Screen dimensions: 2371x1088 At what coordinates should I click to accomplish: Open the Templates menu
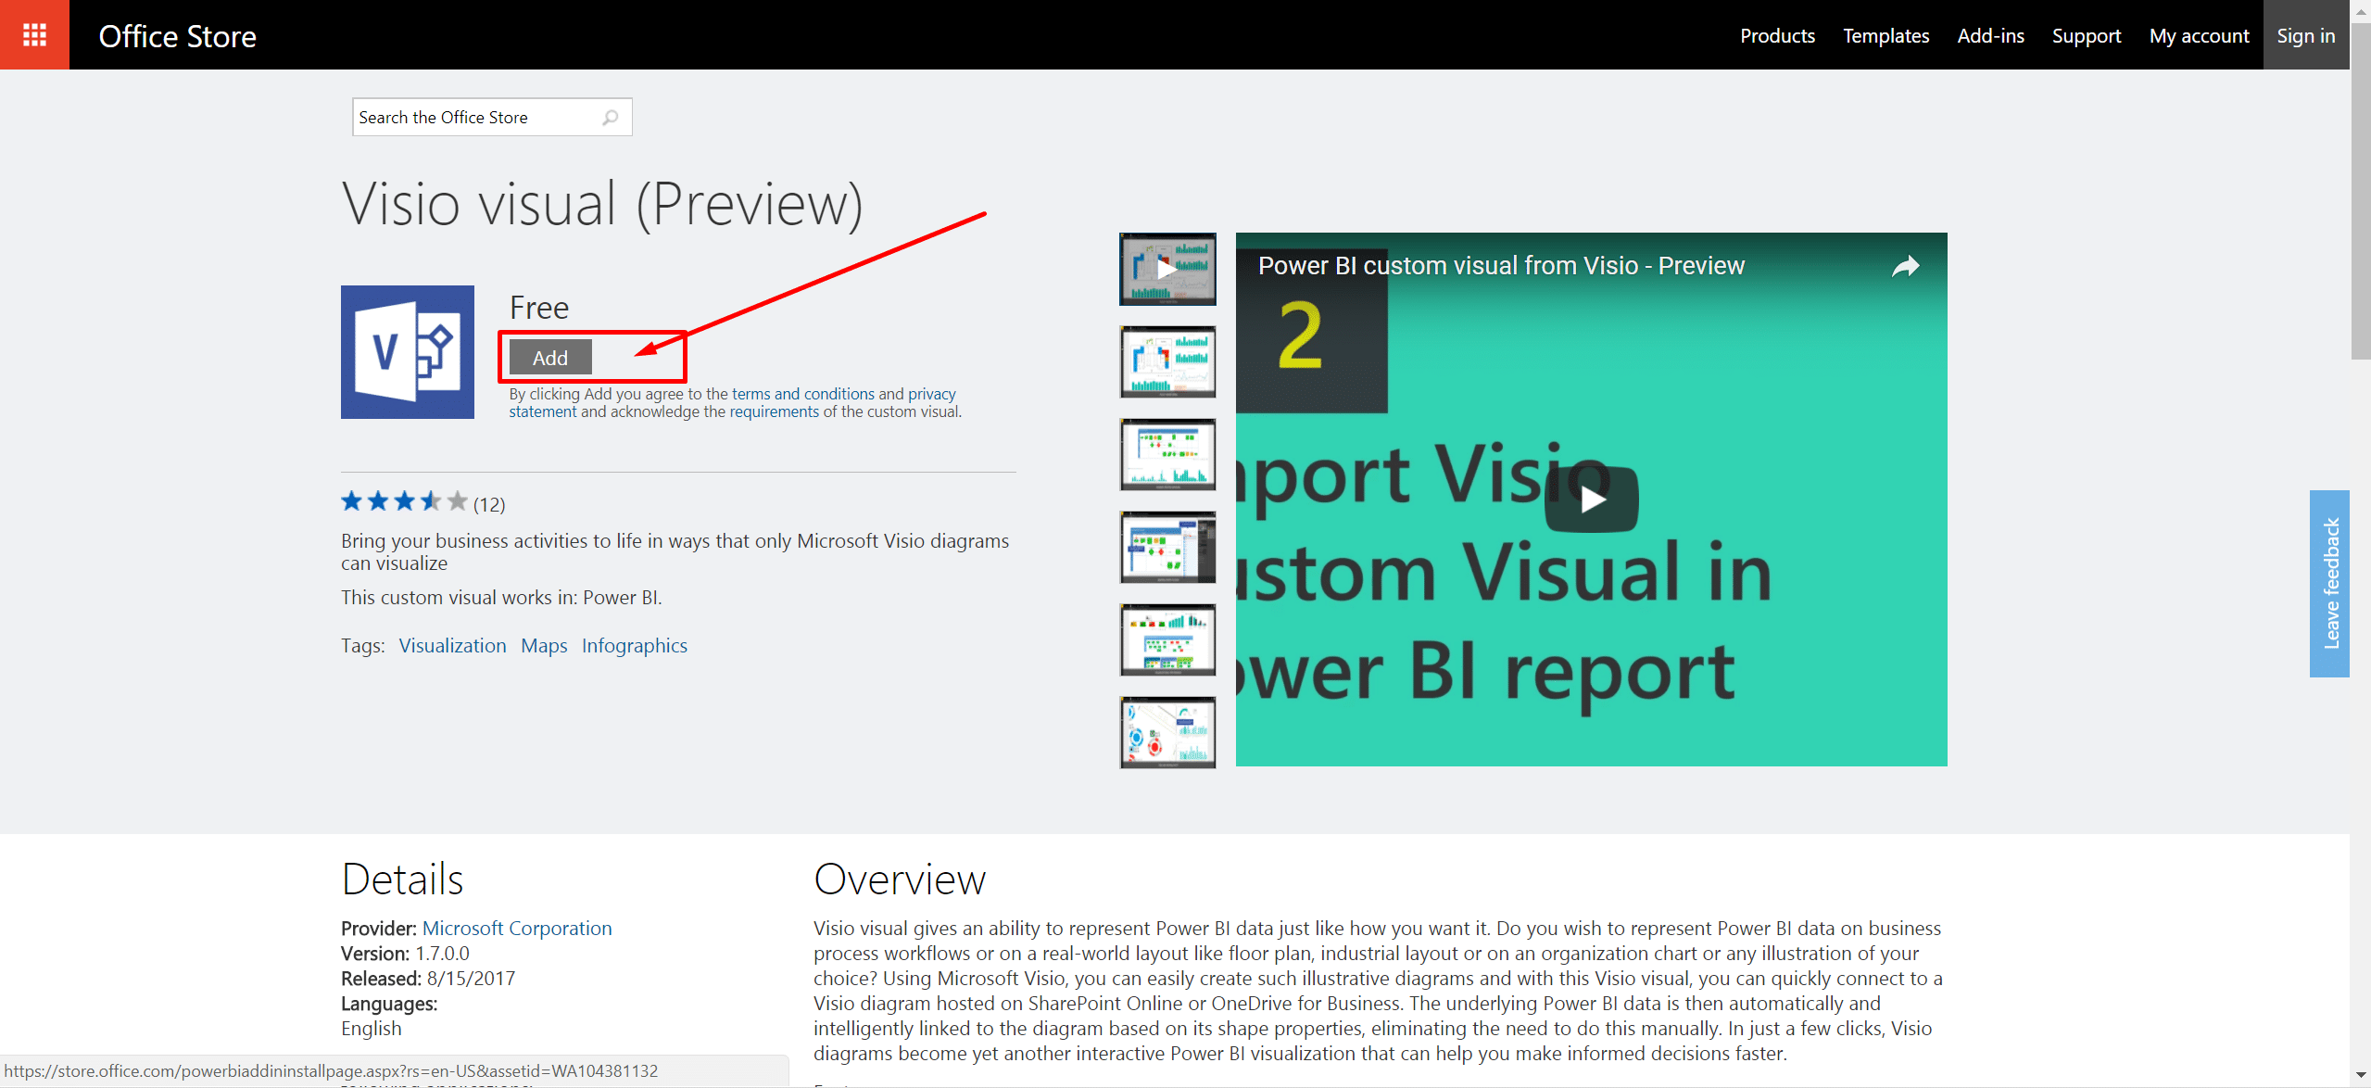point(1885,35)
